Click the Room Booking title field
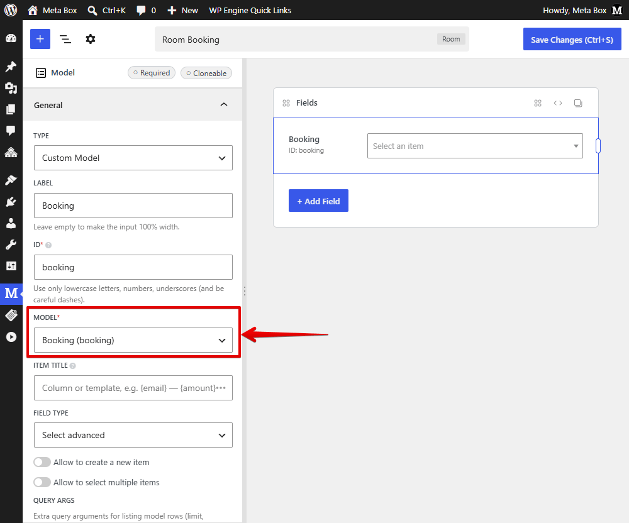The height and width of the screenshot is (523, 629). click(x=312, y=39)
